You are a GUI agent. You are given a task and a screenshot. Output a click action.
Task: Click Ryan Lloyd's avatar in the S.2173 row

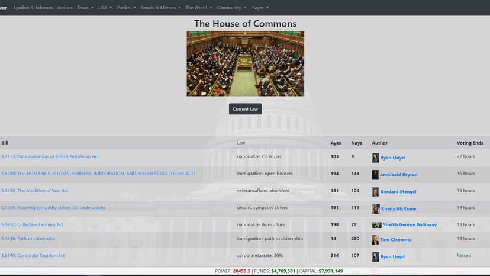tap(375, 158)
